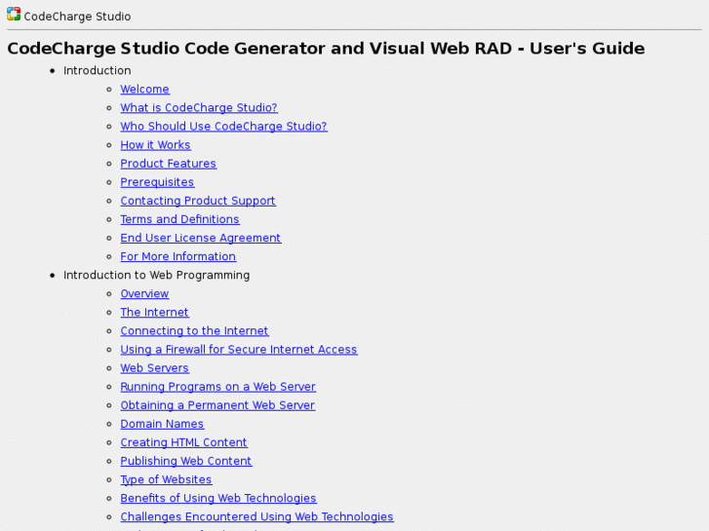Open the How it Works page
The image size is (709, 531).
point(155,145)
